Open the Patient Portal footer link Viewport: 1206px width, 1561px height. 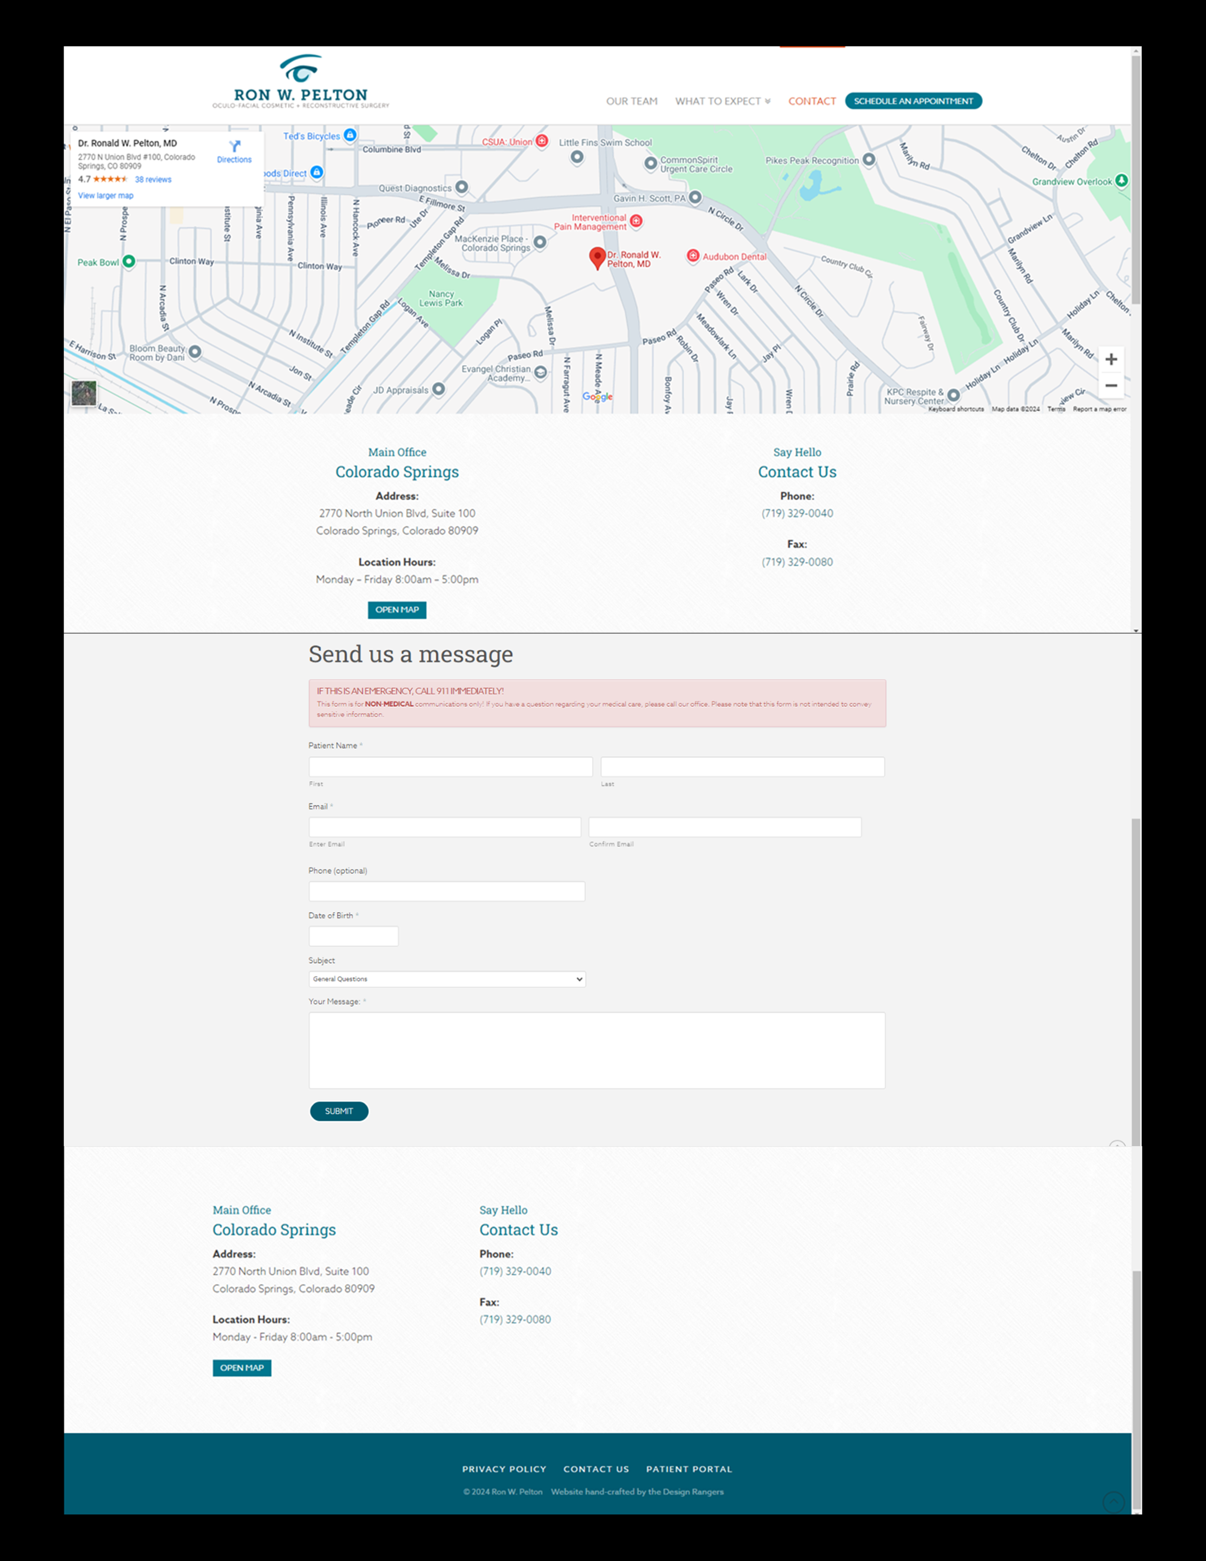pyautogui.click(x=689, y=1469)
